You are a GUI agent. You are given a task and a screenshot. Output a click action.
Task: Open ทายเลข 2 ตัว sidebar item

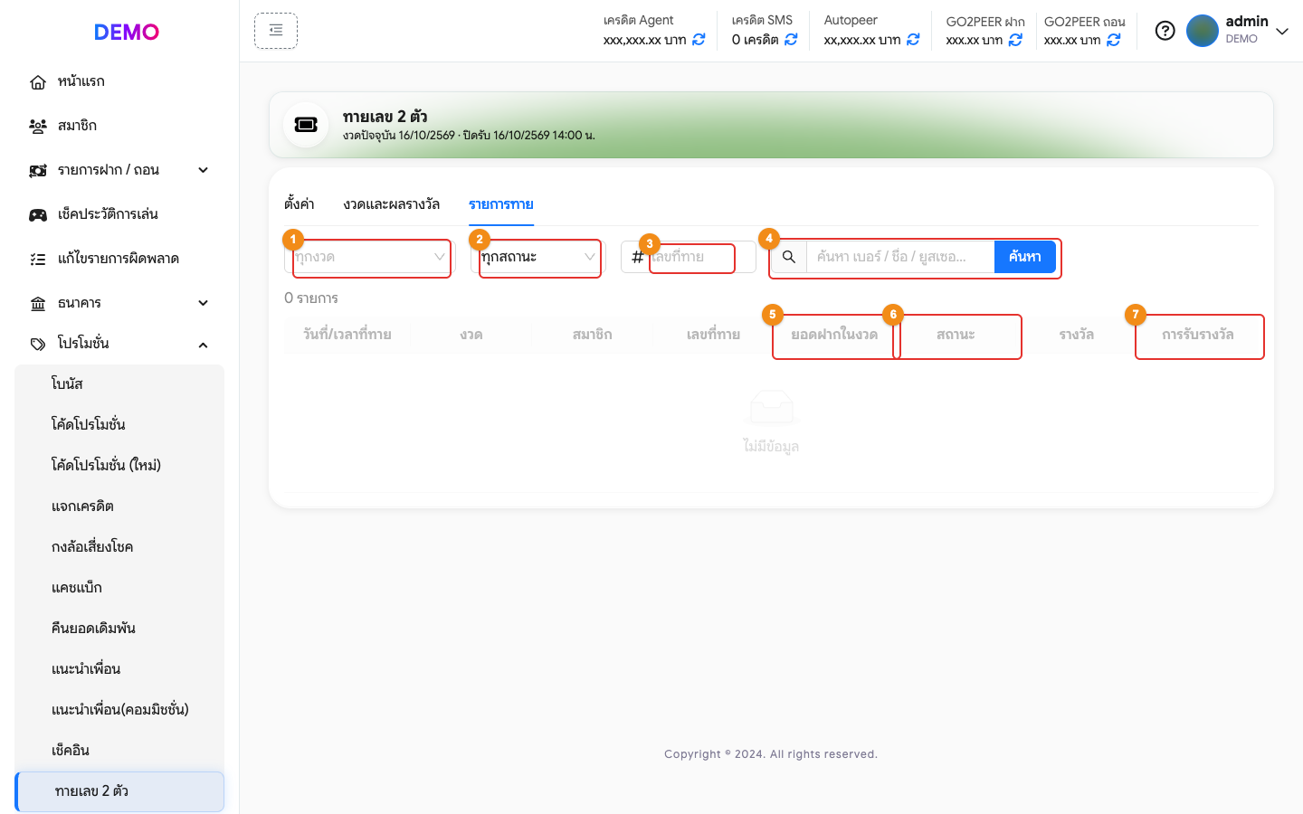point(119,791)
